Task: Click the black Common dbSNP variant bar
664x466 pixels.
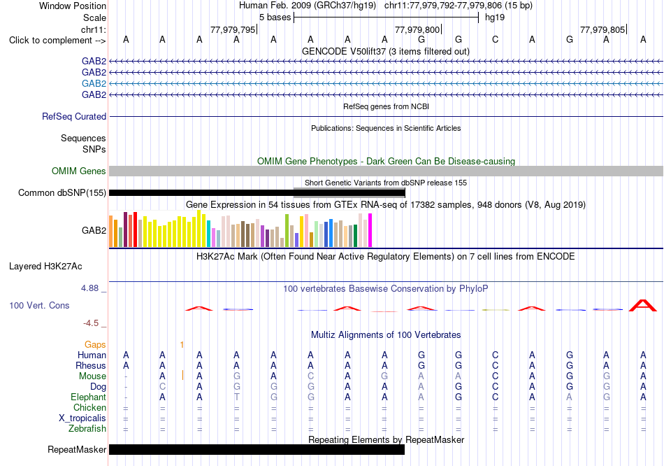Action: [257, 193]
